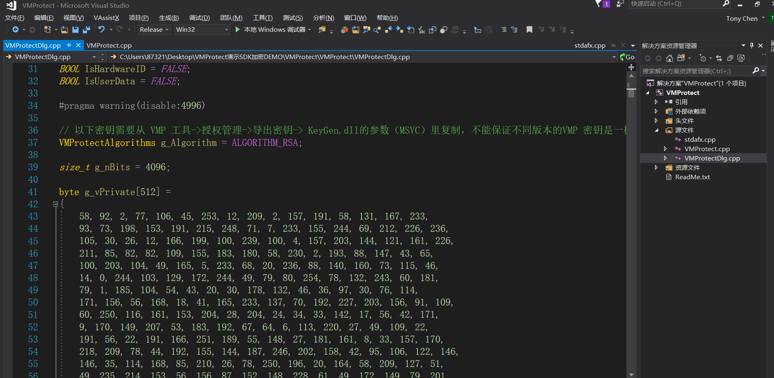Start the 本地 Windows 调试器 (green play icon)

tap(237, 29)
